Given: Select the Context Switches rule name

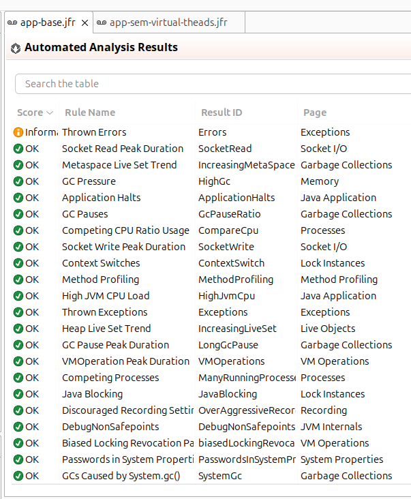Looking at the screenshot, I should pos(101,263).
